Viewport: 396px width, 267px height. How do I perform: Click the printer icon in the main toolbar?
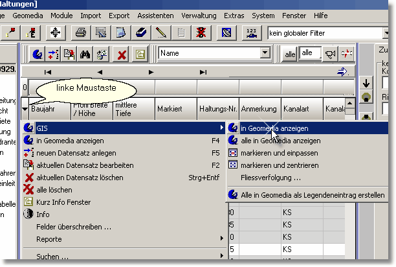tap(81, 33)
